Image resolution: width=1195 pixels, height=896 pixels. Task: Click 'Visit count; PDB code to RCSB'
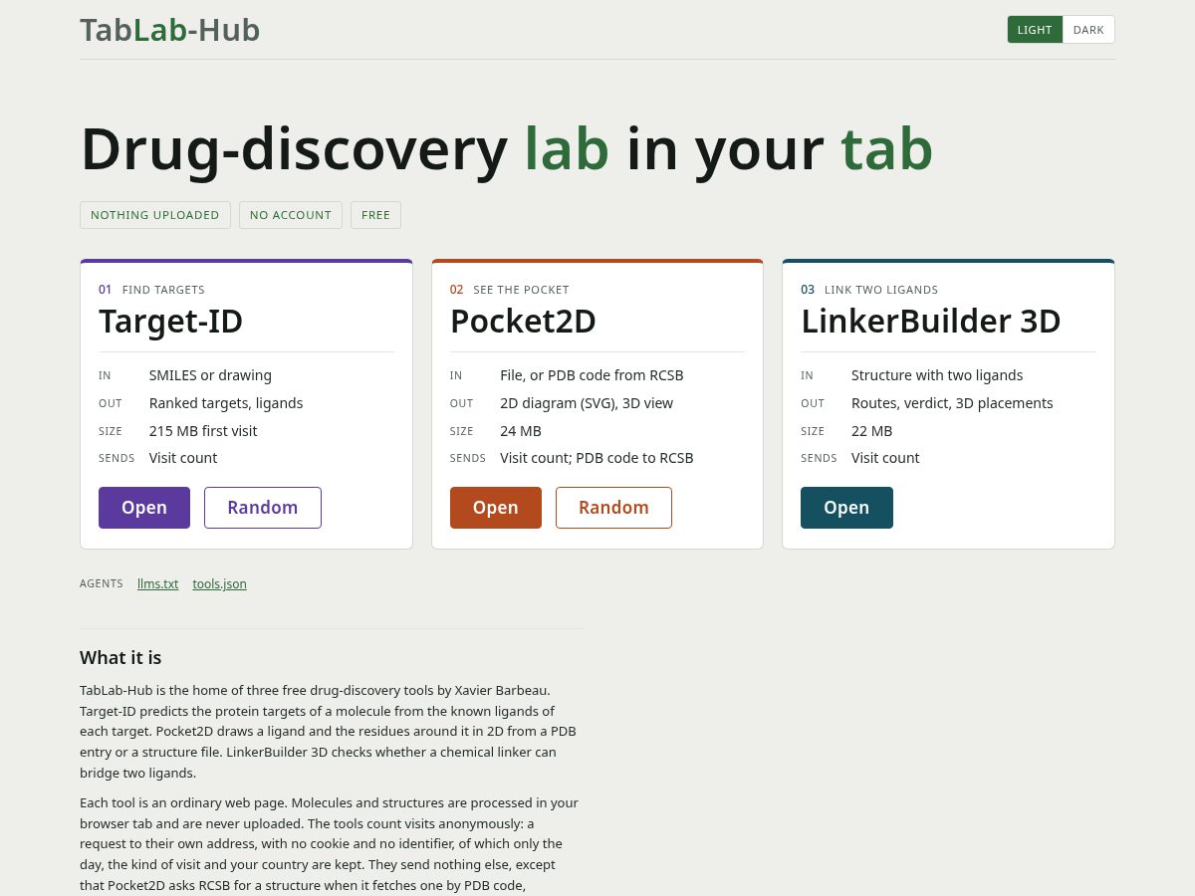coord(597,458)
